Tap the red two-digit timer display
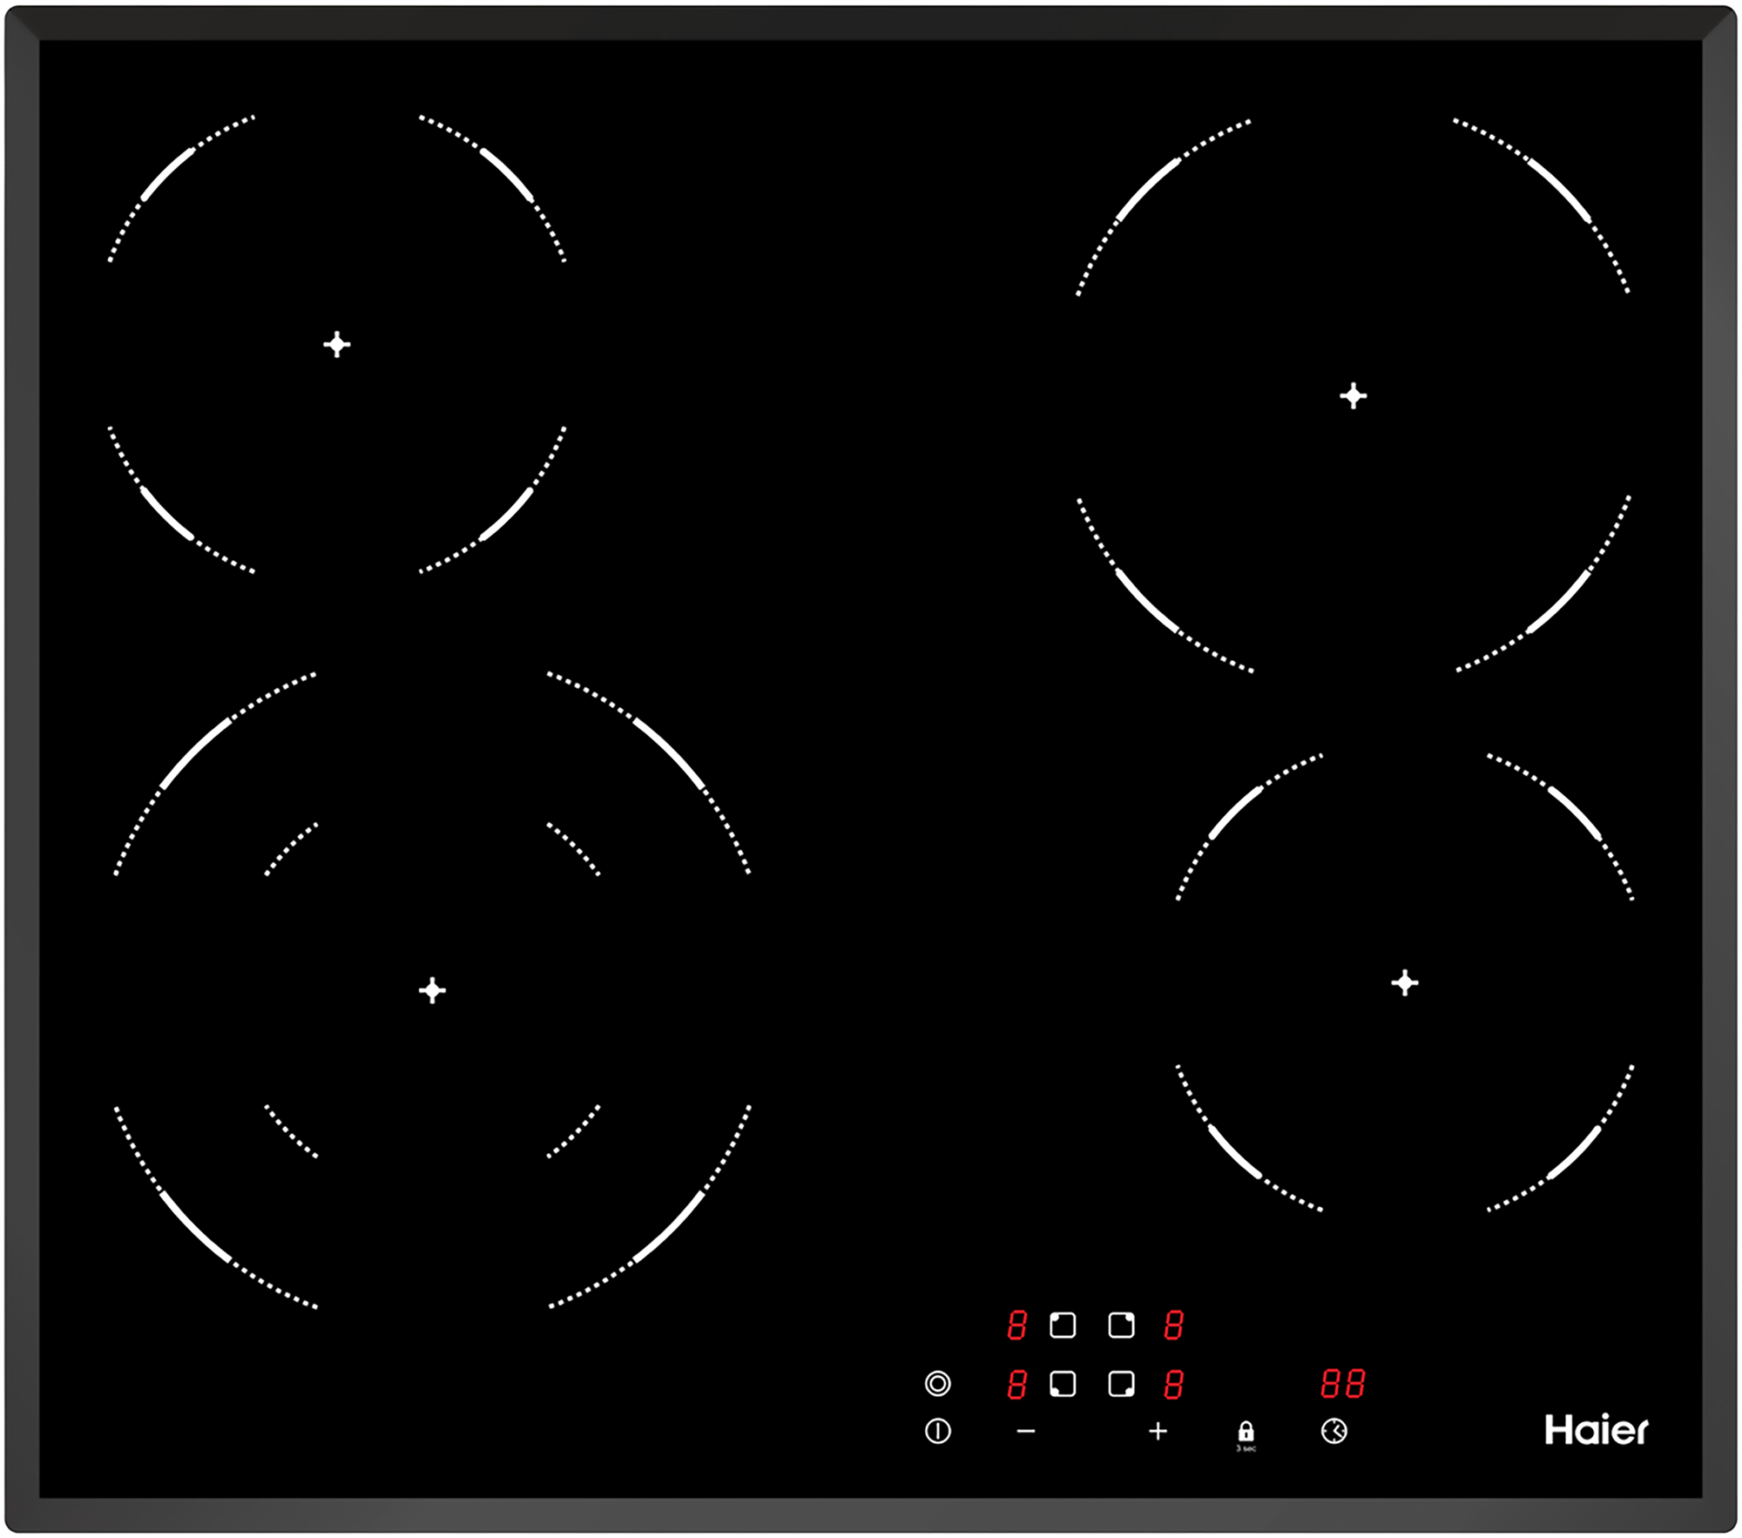Viewport: 1742px width, 1538px height. point(1342,1383)
